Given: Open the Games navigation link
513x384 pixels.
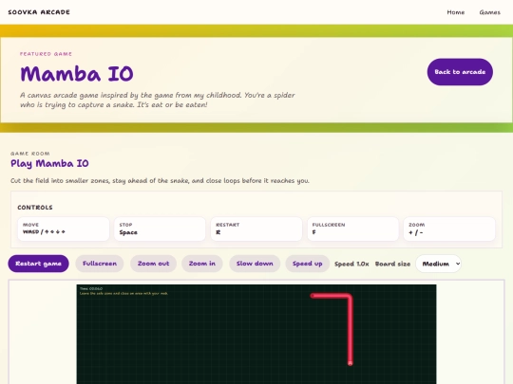Looking at the screenshot, I should click(x=490, y=12).
